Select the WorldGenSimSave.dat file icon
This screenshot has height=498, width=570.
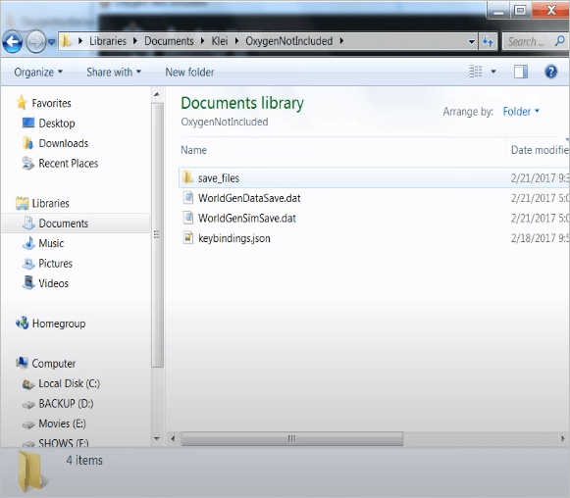(188, 218)
